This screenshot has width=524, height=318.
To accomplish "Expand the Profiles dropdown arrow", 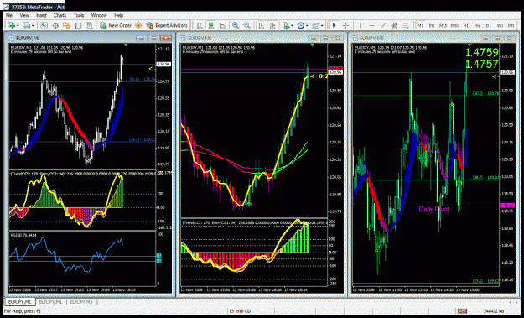I will (x=33, y=26).
